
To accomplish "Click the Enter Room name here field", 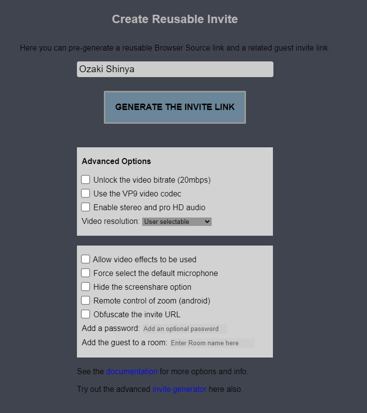I will click(x=212, y=343).
